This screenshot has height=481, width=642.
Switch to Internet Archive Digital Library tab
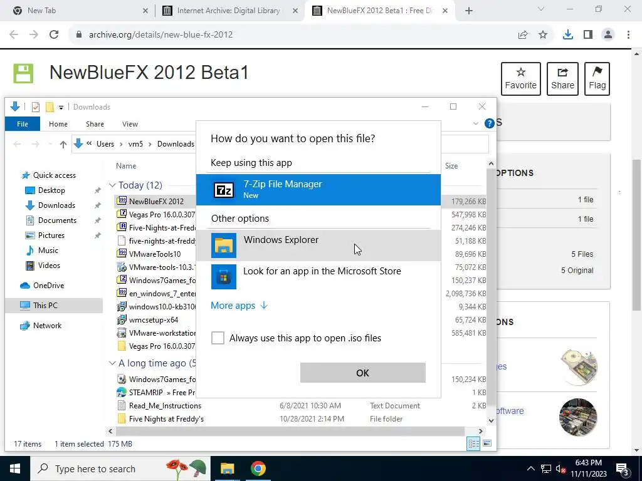coord(229,11)
